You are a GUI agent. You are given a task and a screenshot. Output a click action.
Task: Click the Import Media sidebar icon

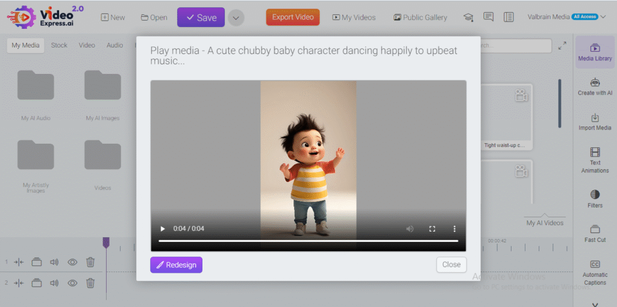(595, 121)
